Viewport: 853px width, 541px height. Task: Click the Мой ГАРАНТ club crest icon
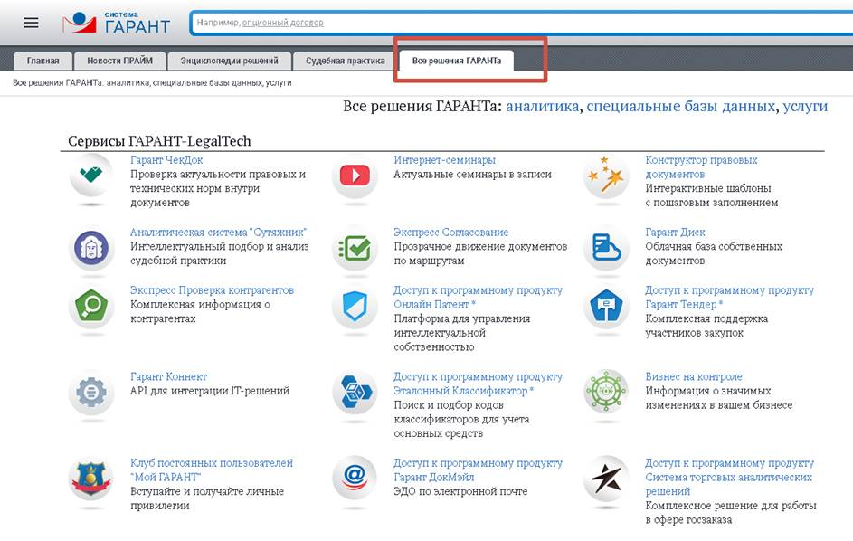click(90, 478)
